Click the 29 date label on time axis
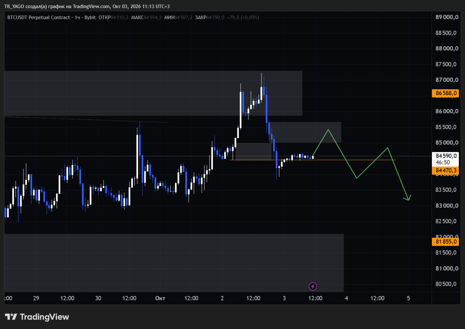The width and height of the screenshot is (465, 329). pyautogui.click(x=36, y=298)
